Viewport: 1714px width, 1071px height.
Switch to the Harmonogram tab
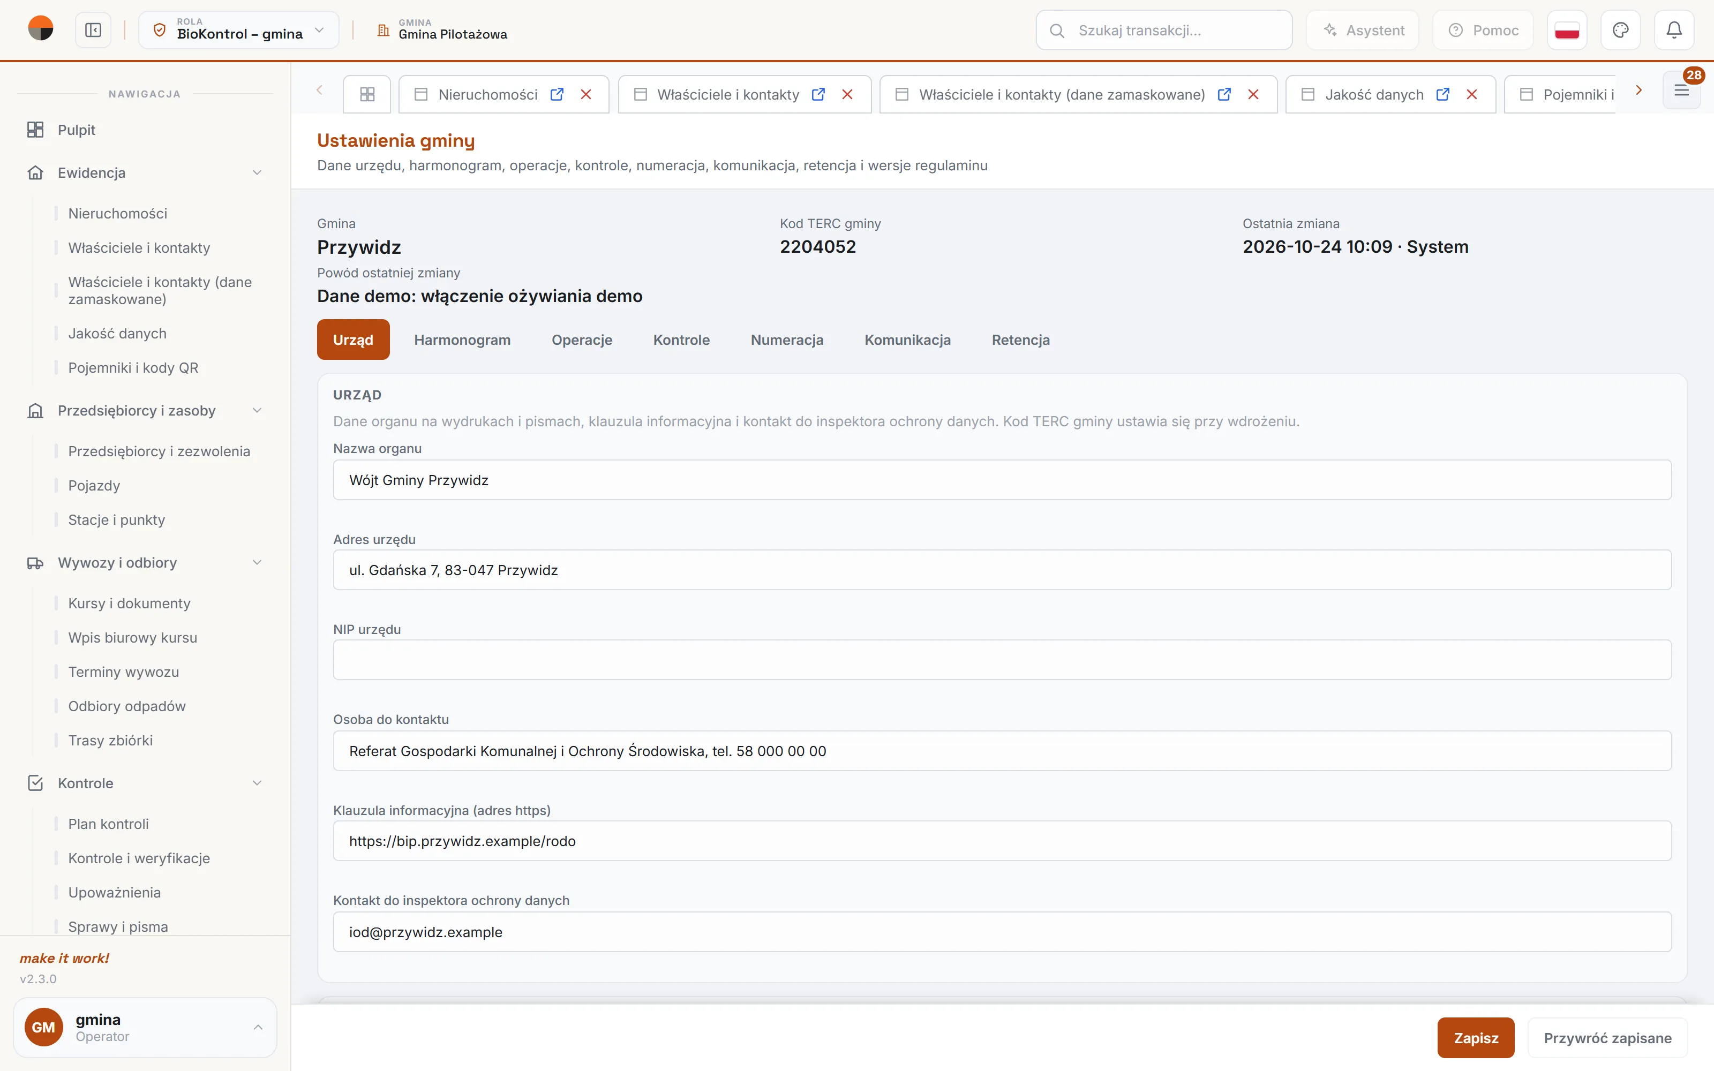click(x=462, y=340)
